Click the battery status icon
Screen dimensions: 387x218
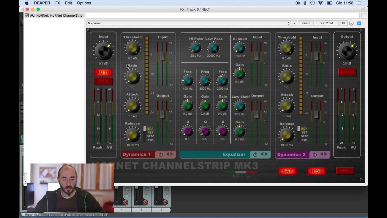point(330,3)
